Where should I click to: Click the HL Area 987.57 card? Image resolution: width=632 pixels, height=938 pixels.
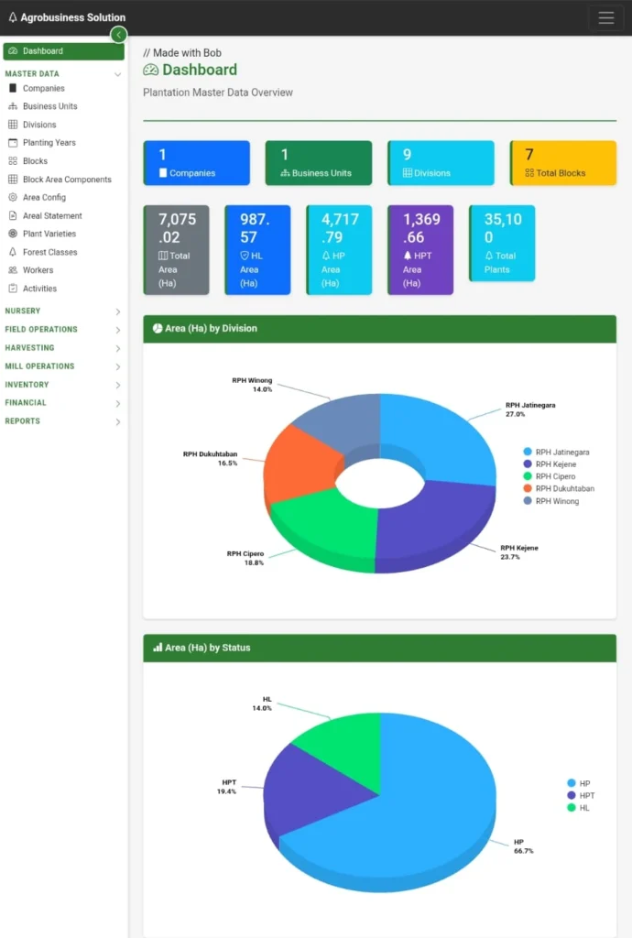coord(257,250)
